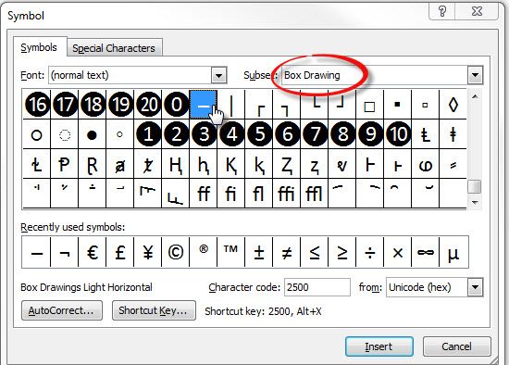Select the solid black circle symbol
This screenshot has width=509, height=365.
93,134
